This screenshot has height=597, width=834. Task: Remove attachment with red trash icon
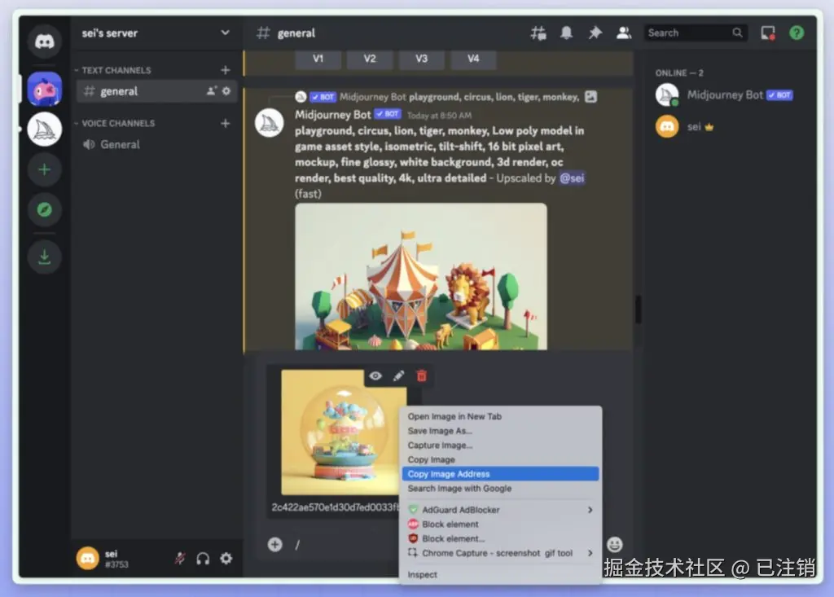(x=421, y=376)
